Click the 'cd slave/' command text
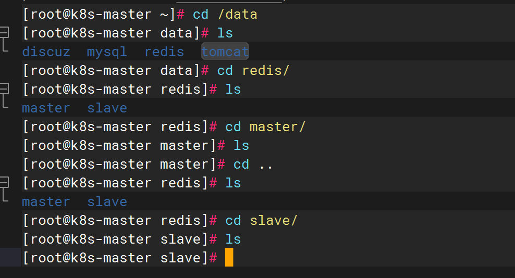The image size is (515, 278). click(261, 220)
